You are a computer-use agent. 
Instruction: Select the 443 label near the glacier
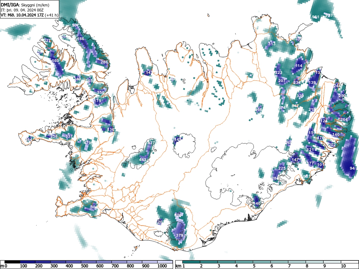143,160
